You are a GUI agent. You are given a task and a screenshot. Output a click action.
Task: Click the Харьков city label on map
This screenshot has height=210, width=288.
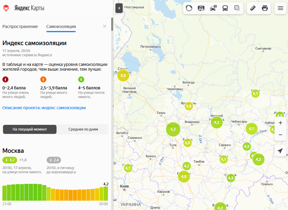(163, 192)
